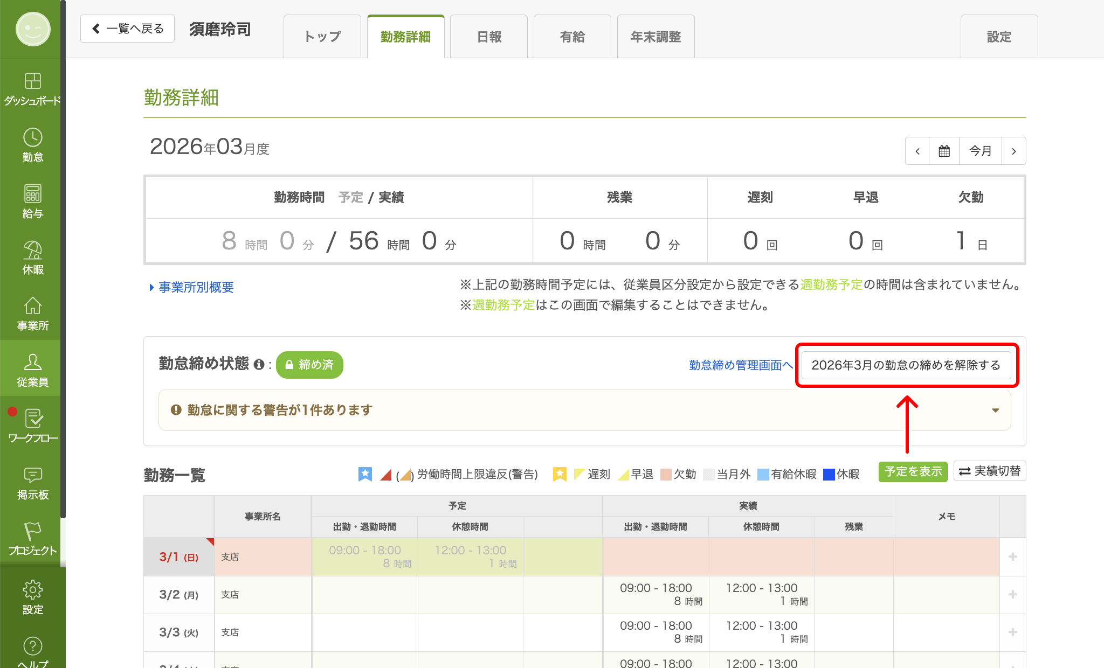The width and height of the screenshot is (1104, 668).
Task: Toggle the 実績切替 view switch
Action: (x=989, y=471)
